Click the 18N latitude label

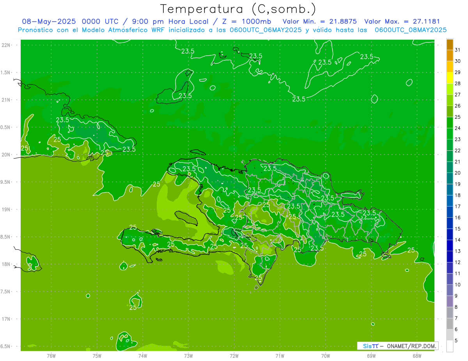pyautogui.click(x=6, y=264)
